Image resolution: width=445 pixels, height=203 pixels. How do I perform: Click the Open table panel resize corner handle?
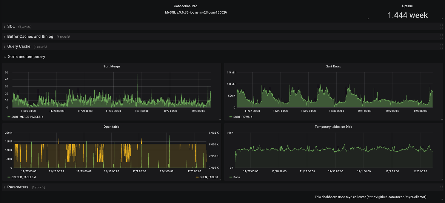pos(220,180)
